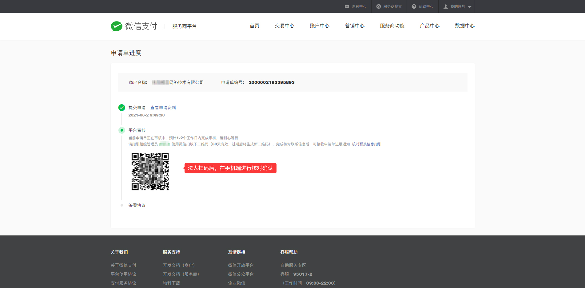Open the 支付服务协议 footer link
Image resolution: width=585 pixels, height=288 pixels.
123,283
